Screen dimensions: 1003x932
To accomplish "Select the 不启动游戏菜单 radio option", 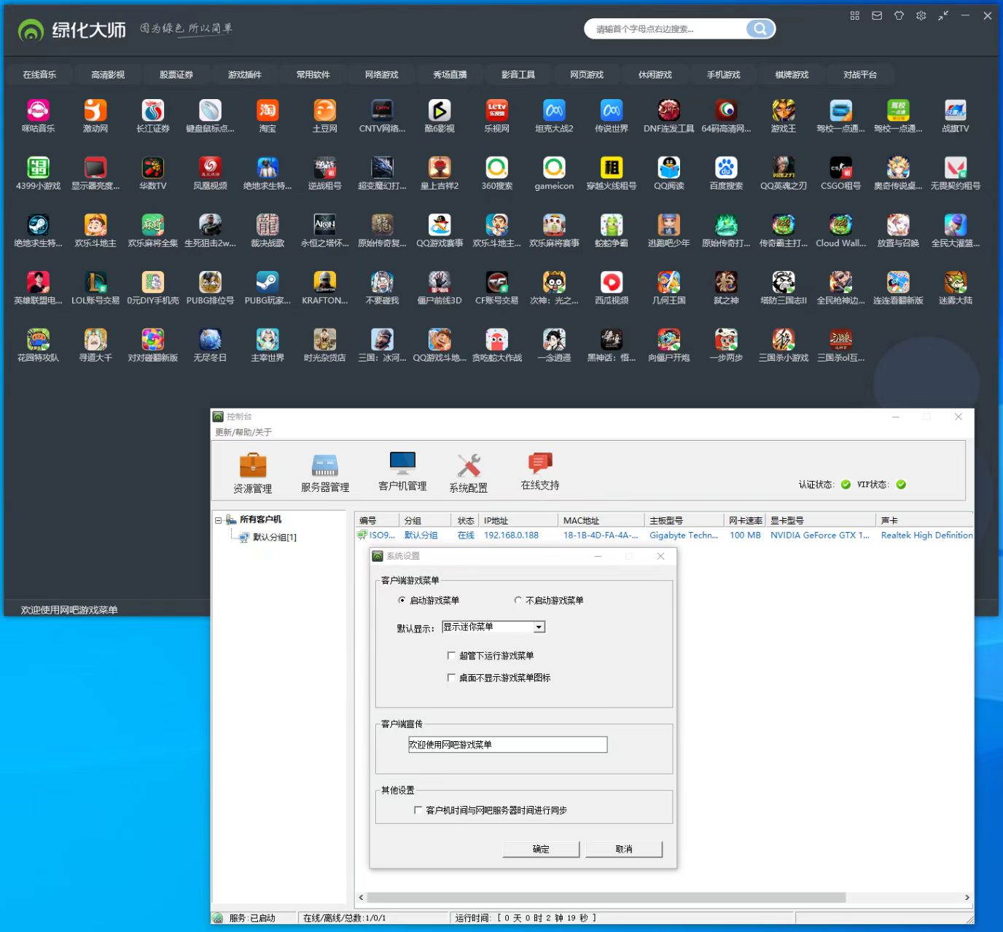I will (518, 600).
